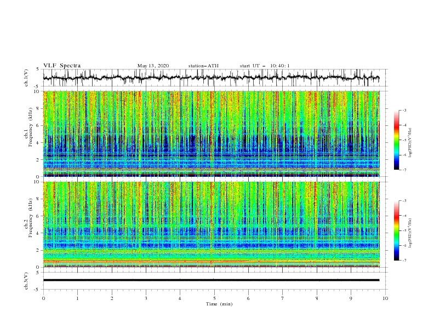Image resolution: width=434 pixels, height=335 pixels.
Task: Click the ch.3 flat black trace
Action: point(211,280)
